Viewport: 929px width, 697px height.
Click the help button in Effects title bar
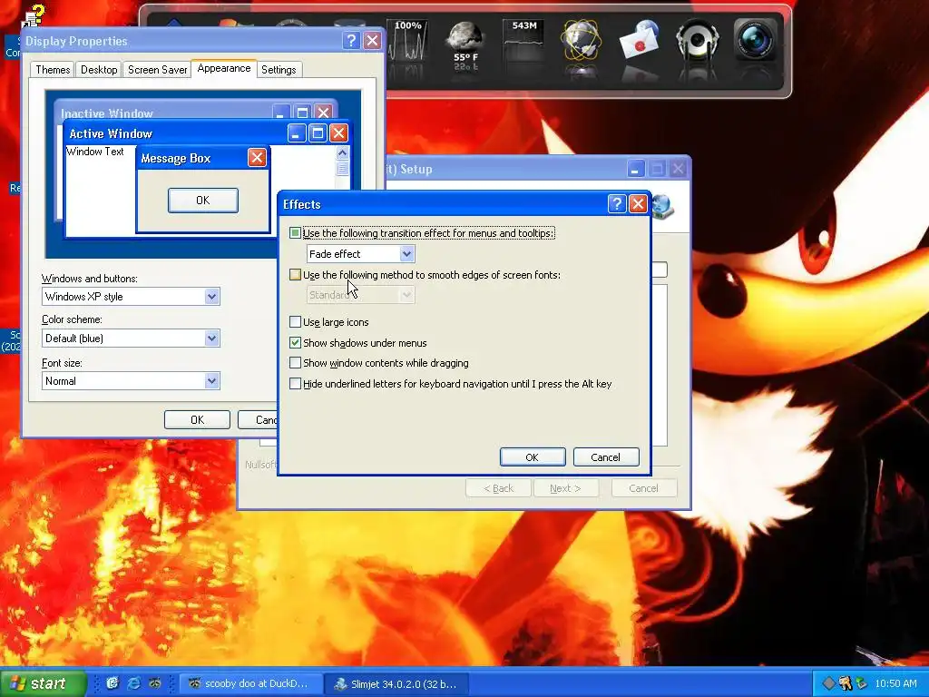[617, 204]
